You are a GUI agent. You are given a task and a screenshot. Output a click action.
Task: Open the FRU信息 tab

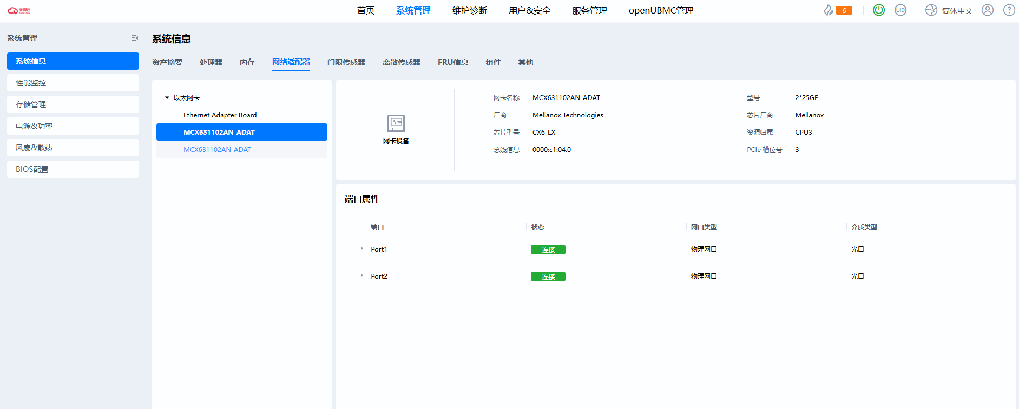pos(452,62)
